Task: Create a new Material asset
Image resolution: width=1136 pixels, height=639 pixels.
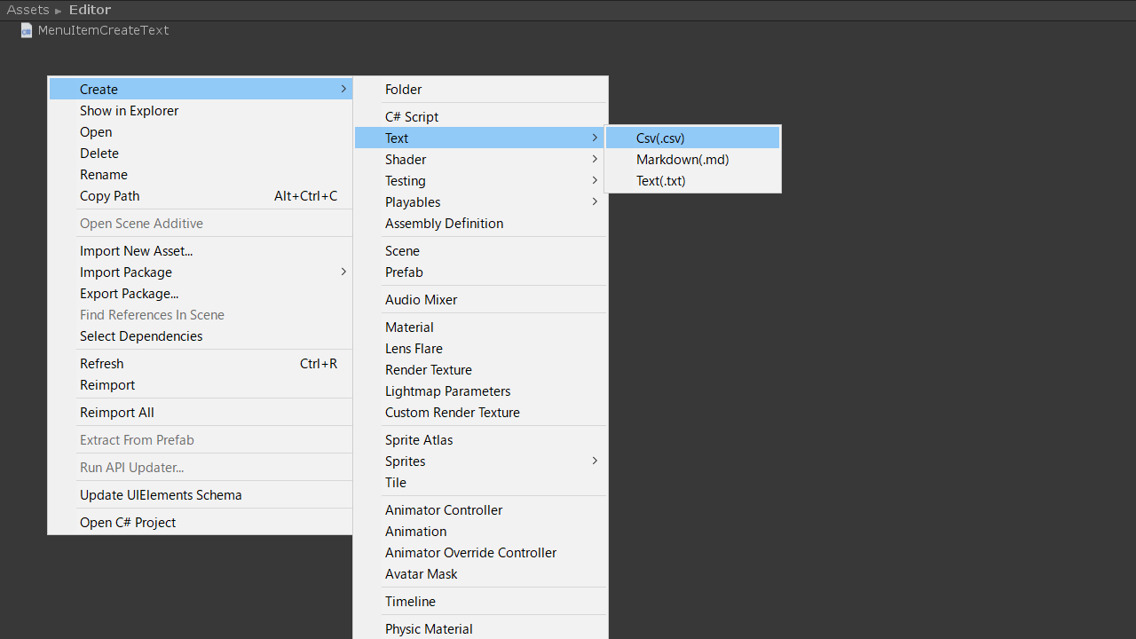Action: click(410, 327)
